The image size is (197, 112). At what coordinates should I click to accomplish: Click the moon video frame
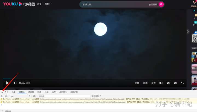pos(95,44)
